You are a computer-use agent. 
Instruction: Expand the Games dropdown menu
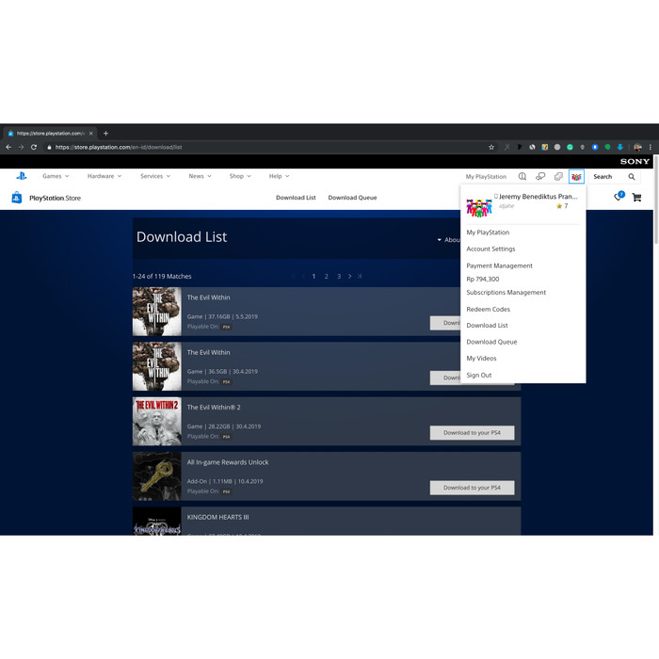pos(55,176)
